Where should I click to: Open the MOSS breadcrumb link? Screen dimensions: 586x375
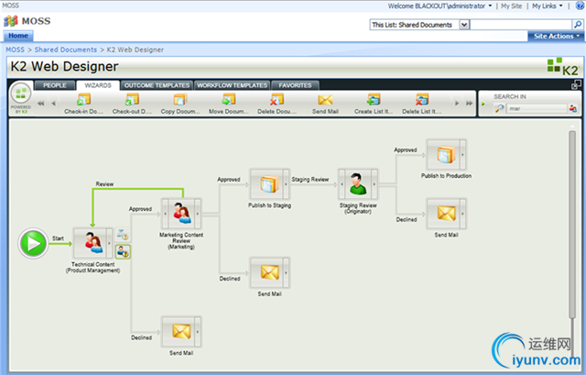coord(15,50)
